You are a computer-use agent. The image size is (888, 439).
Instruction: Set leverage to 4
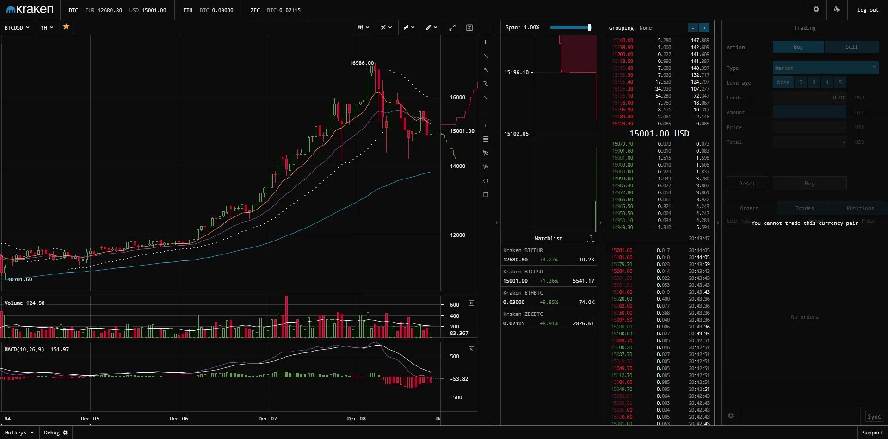pos(827,82)
